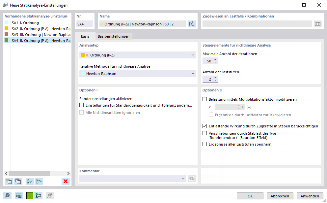The height and width of the screenshot is (203, 327).
Task: Click the new analysis setting icon
Action: (x=9, y=181)
